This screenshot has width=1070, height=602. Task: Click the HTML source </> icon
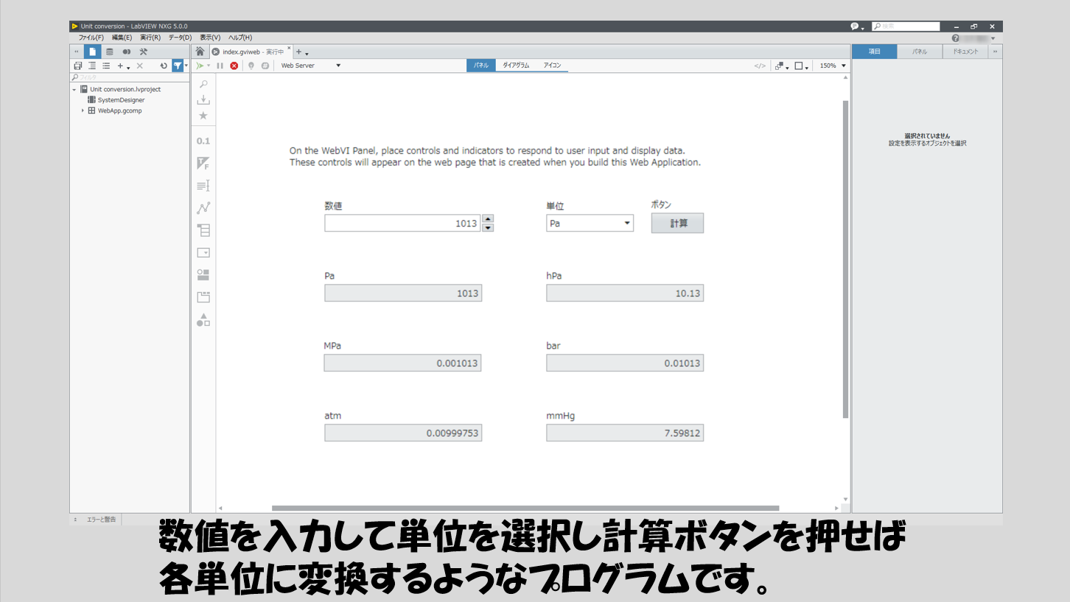(760, 65)
